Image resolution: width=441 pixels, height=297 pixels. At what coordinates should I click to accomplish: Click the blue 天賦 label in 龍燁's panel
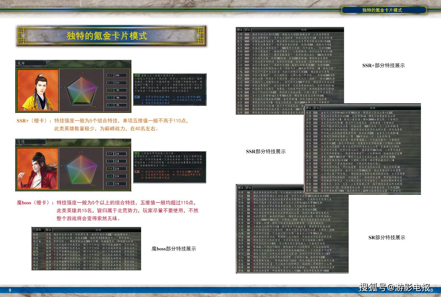point(137,97)
